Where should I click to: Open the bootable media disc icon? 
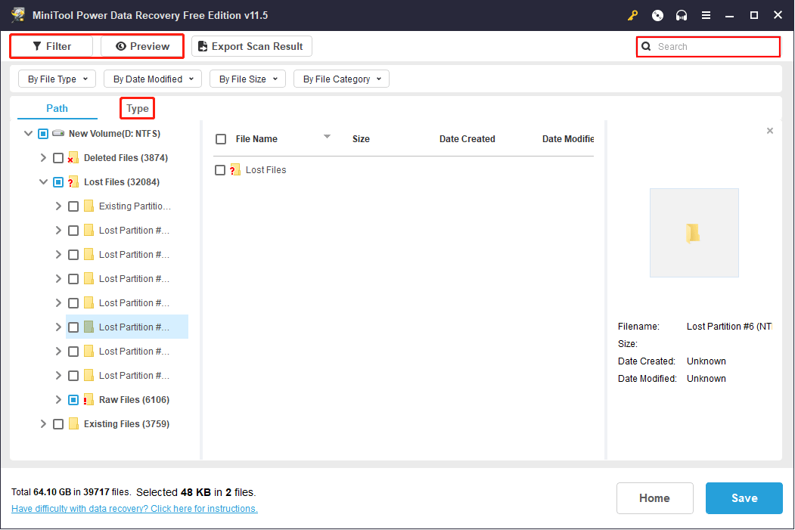click(657, 15)
